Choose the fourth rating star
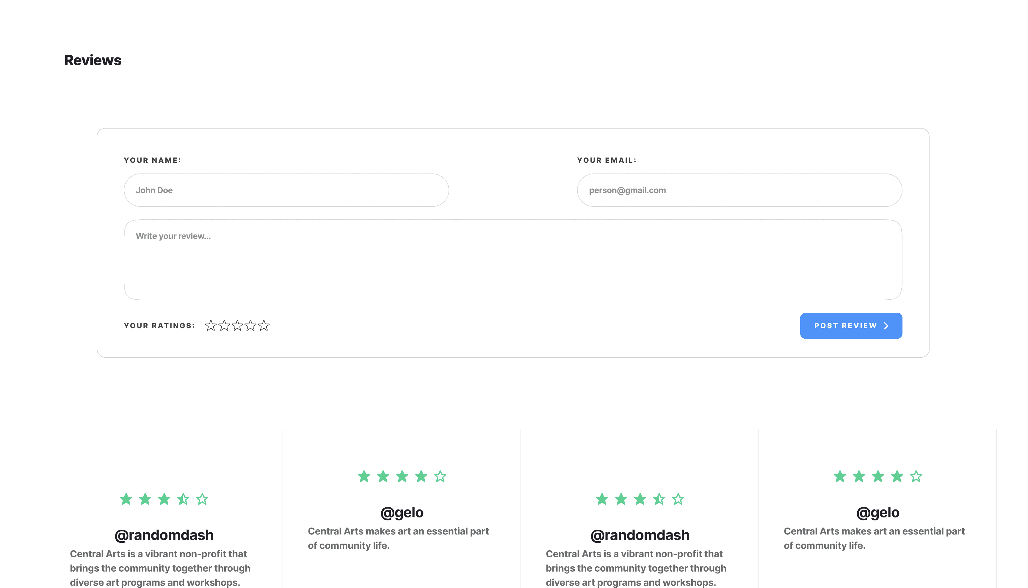The image size is (1028, 588). [x=251, y=326]
